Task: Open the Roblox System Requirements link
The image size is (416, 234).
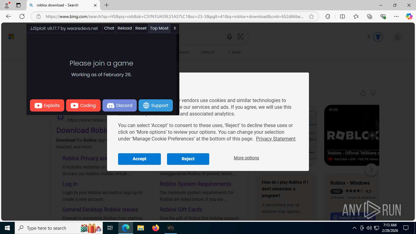Action: pos(195,184)
